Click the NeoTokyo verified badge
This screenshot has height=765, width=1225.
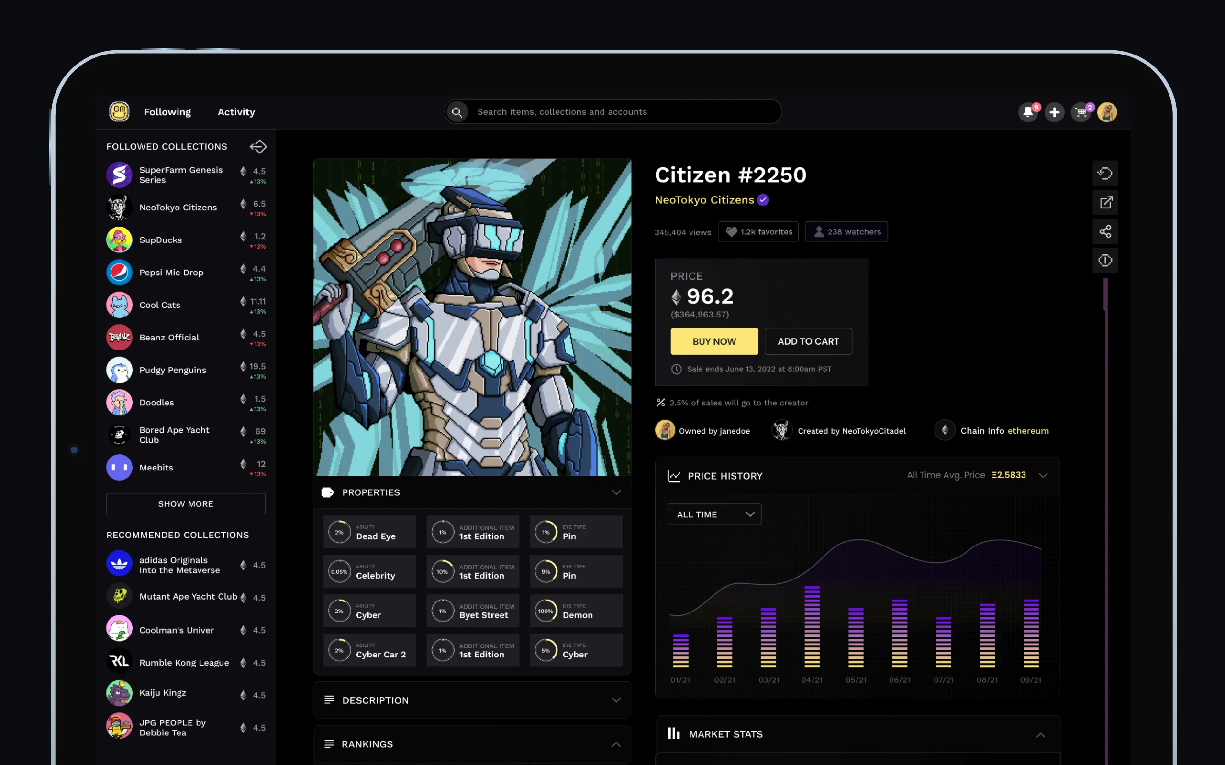(763, 200)
